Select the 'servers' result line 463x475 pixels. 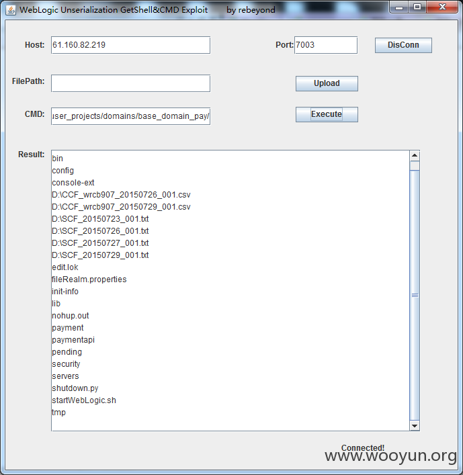click(65, 376)
